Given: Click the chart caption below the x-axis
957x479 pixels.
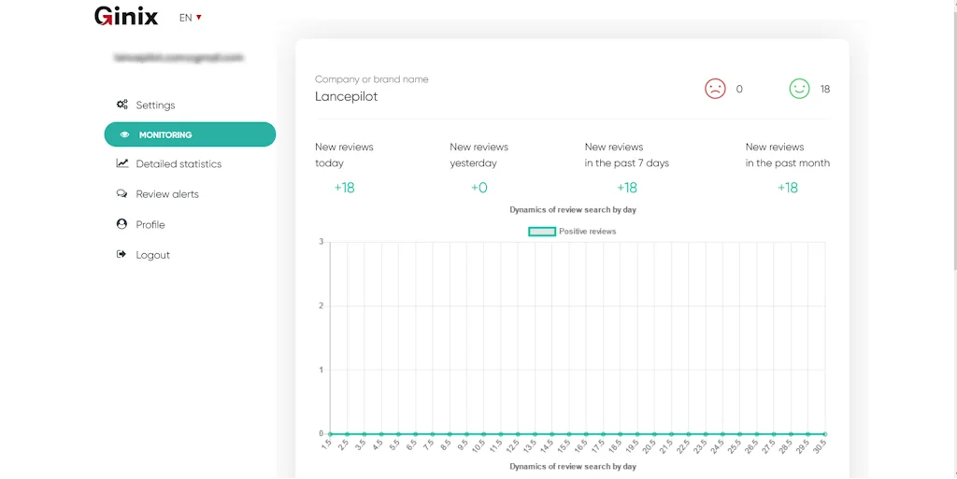Looking at the screenshot, I should point(573,466).
